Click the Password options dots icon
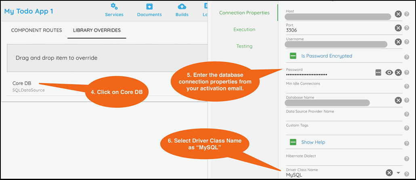Screen dimensions: 416x180 click(x=378, y=72)
